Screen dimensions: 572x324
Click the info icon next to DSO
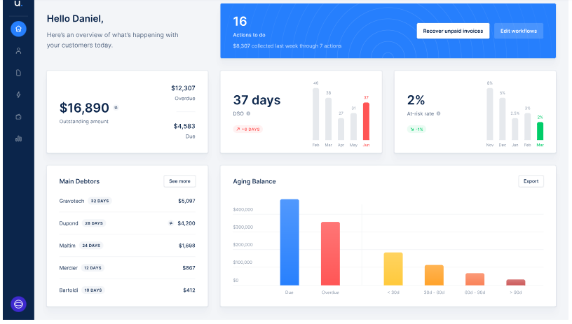coord(248,113)
